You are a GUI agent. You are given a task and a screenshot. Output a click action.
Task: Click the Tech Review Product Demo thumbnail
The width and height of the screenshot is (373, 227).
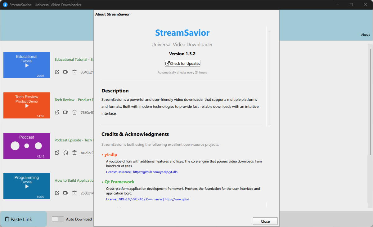coord(27,105)
